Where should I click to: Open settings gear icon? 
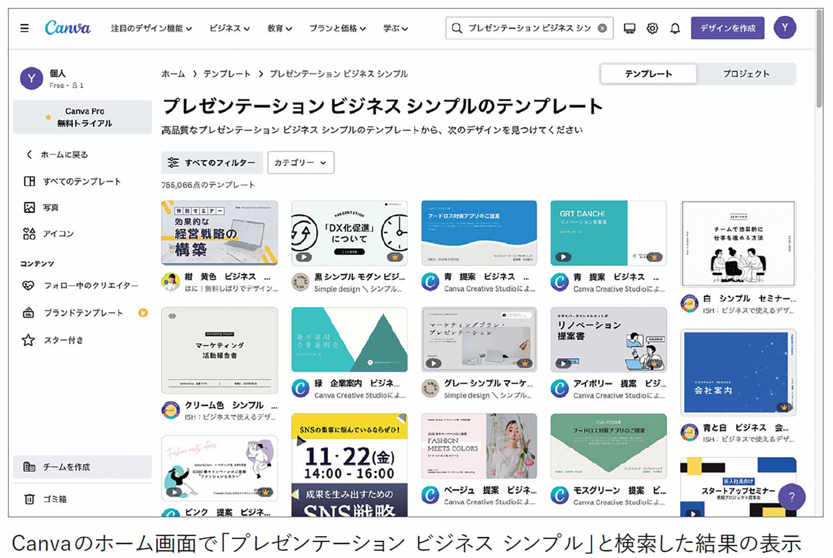tap(652, 28)
